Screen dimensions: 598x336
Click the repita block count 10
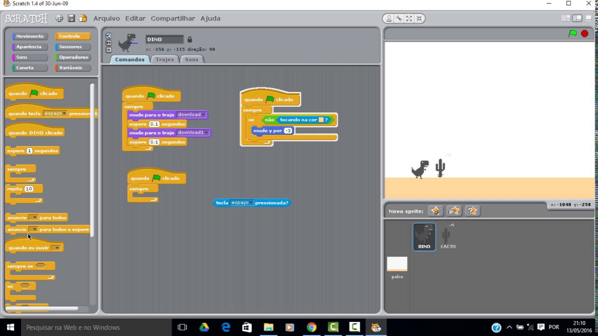click(29, 189)
